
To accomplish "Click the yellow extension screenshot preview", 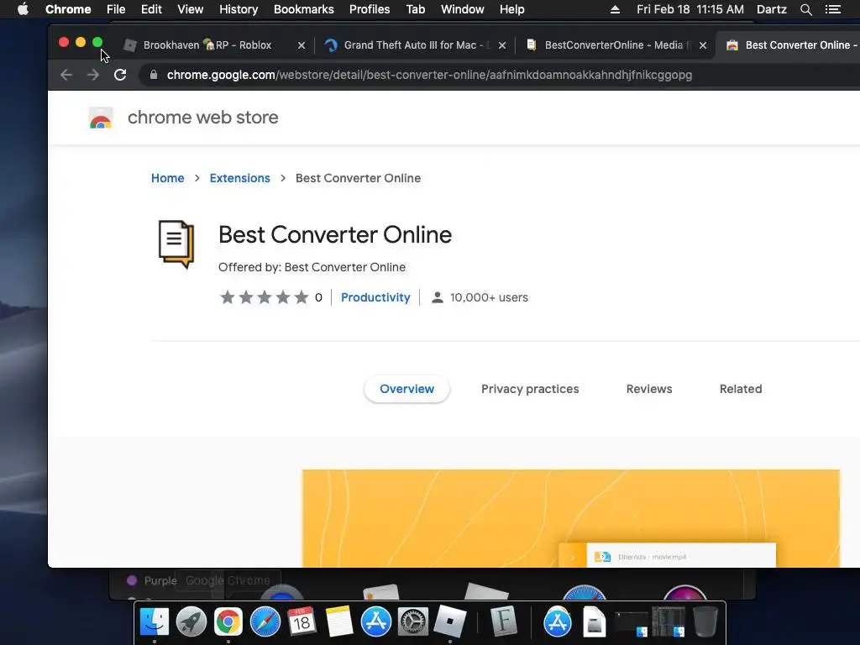I will pos(571,518).
